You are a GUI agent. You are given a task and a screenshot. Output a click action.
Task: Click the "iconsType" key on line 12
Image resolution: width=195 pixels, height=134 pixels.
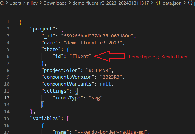click(x=68, y=98)
